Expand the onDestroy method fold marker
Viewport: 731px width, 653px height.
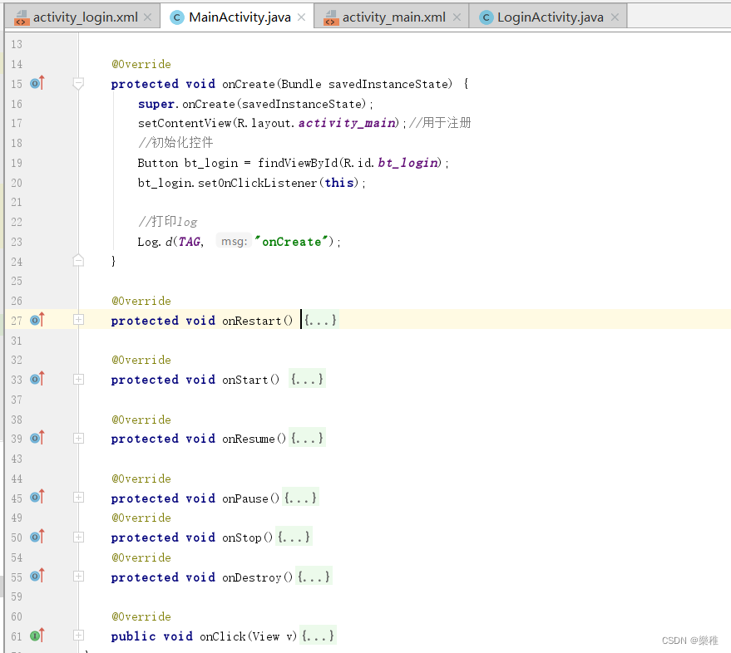(x=78, y=576)
